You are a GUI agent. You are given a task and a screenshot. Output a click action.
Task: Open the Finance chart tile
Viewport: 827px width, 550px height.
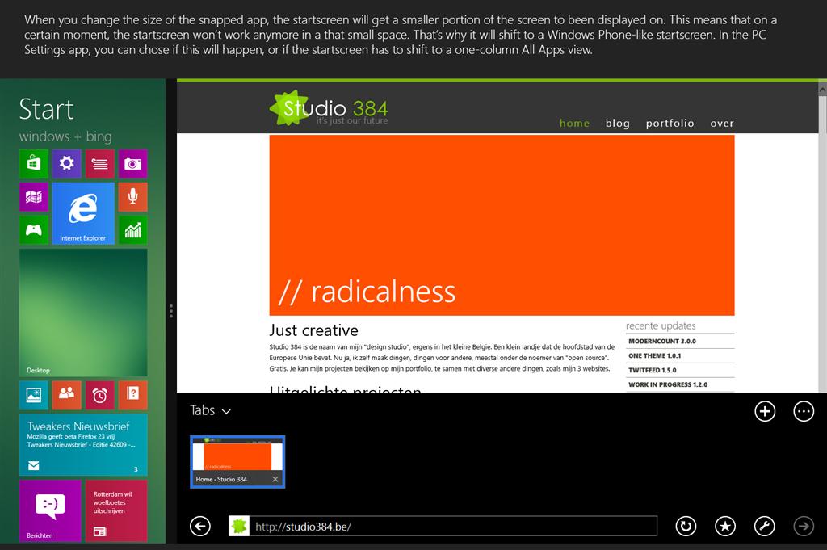click(133, 230)
